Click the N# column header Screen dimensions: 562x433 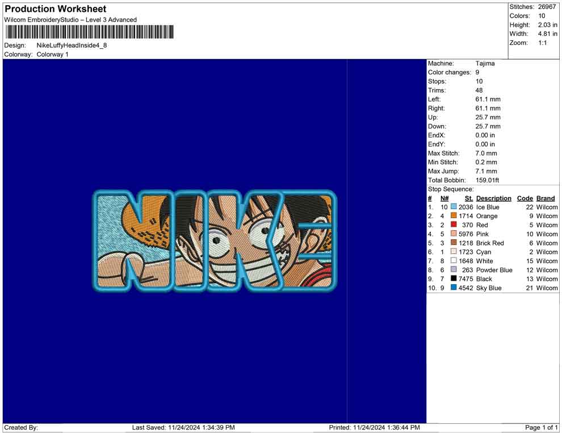tap(444, 198)
